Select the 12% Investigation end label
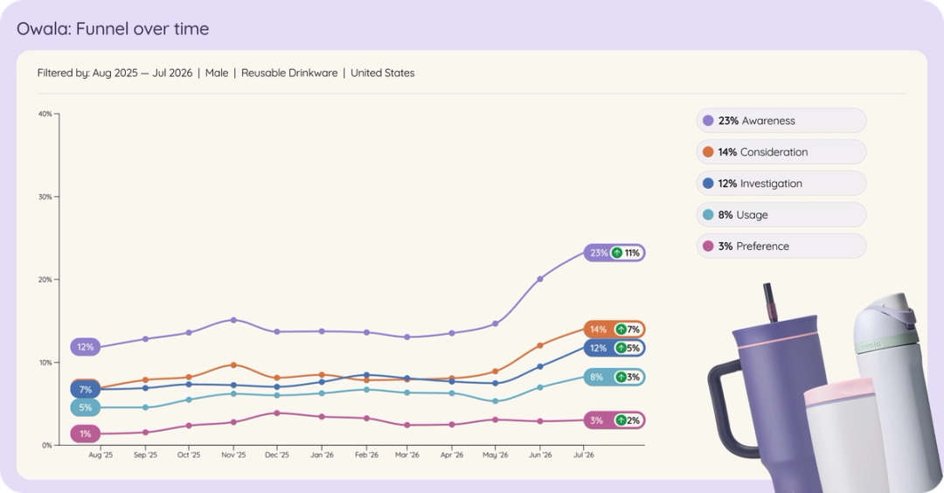The height and width of the screenshot is (493, 944). click(x=614, y=348)
